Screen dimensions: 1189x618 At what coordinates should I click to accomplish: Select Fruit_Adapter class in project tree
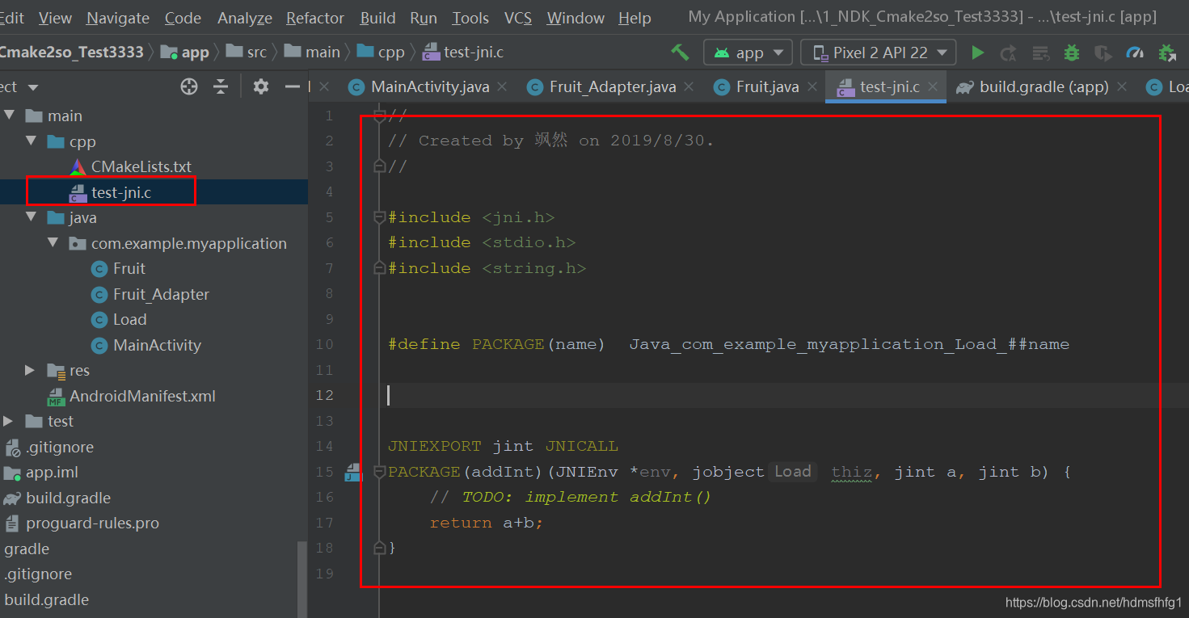150,294
